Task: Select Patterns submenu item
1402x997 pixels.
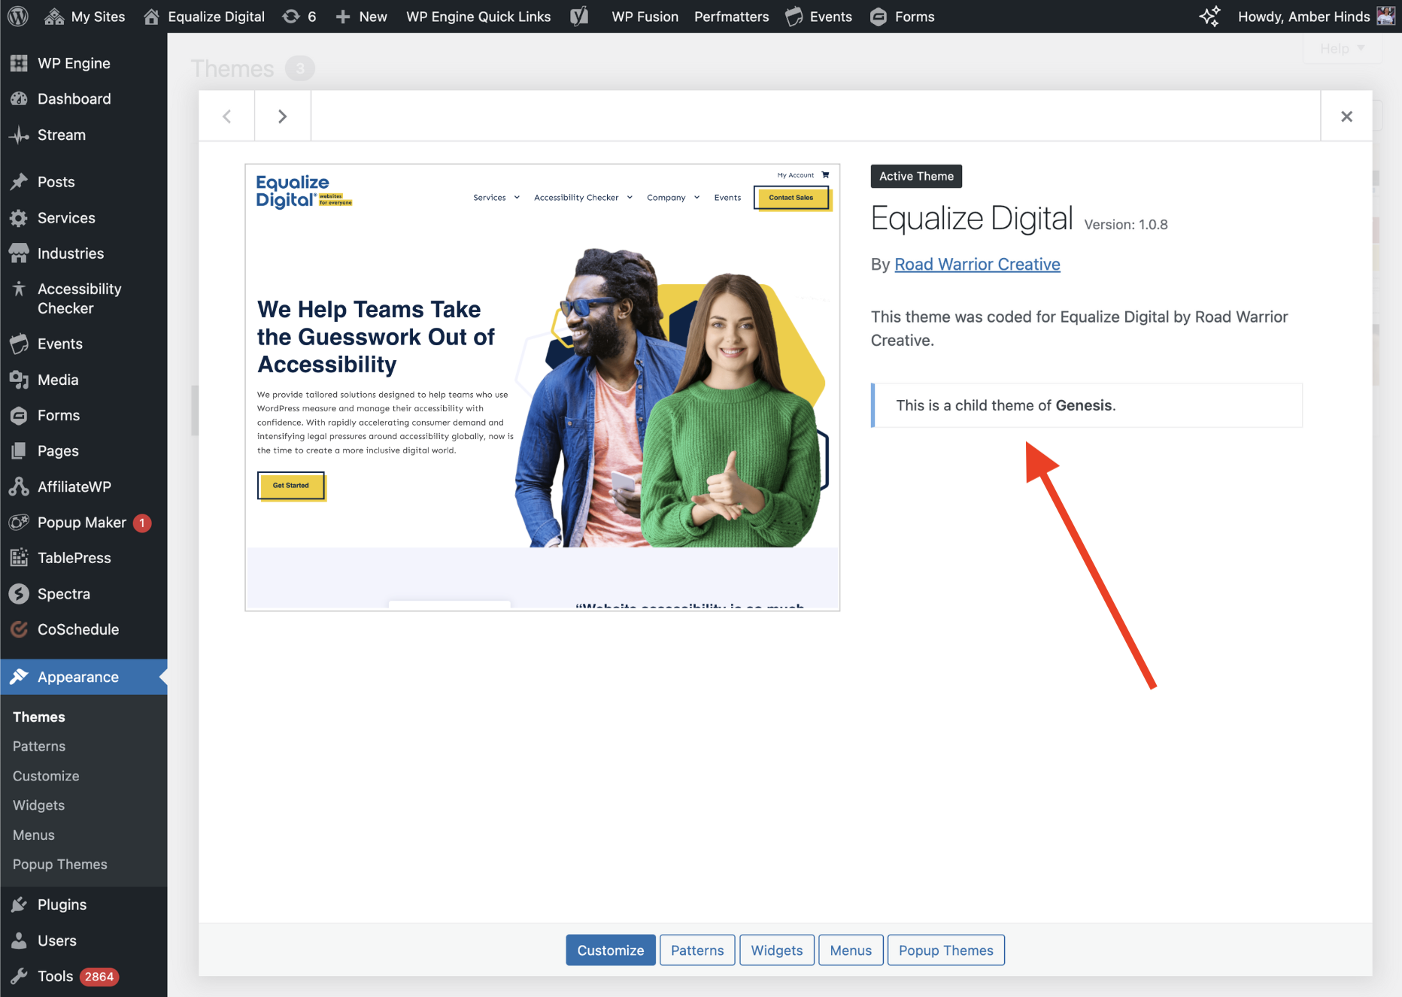Action: [39, 746]
